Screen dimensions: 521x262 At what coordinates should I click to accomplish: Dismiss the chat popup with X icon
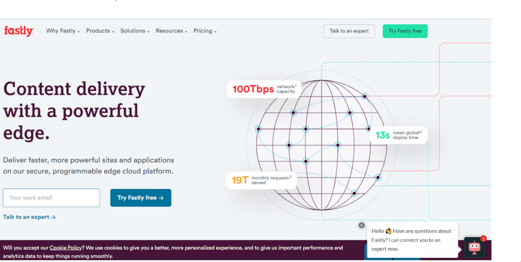tap(362, 225)
